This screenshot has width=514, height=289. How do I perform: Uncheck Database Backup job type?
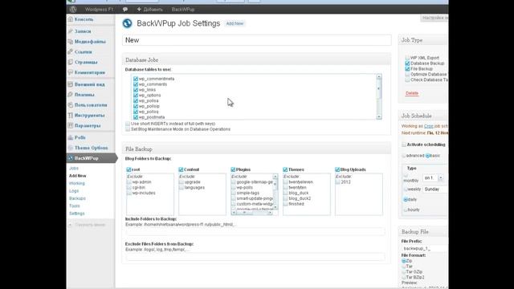point(407,63)
